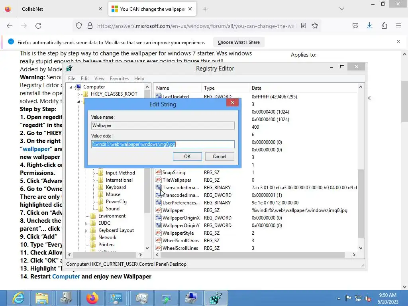Image resolution: width=408 pixels, height=306 pixels.
Task: Expand the Input Method key
Action: tap(94, 173)
